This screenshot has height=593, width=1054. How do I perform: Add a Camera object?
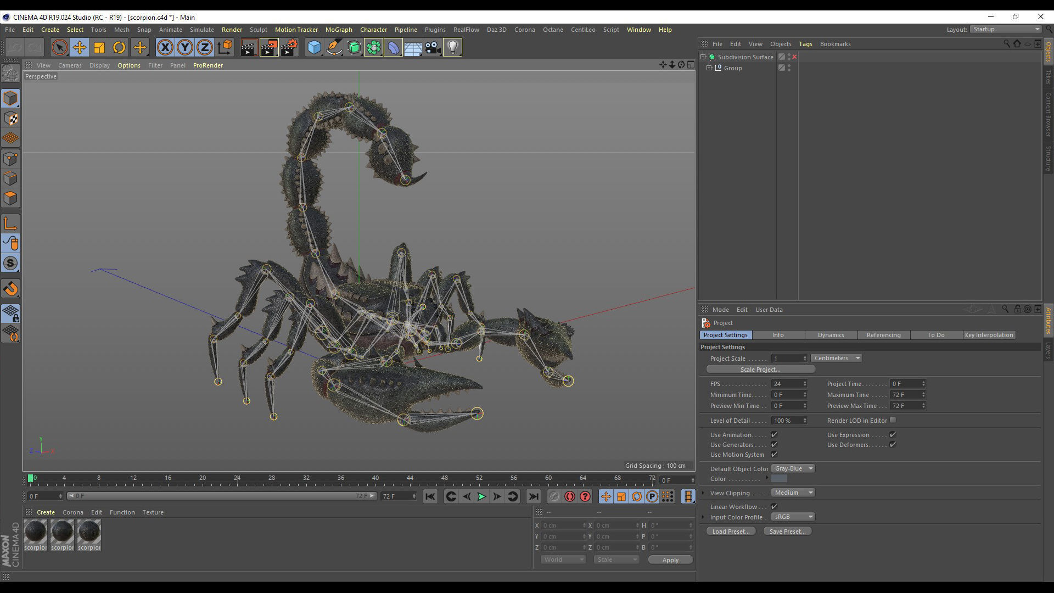point(433,48)
